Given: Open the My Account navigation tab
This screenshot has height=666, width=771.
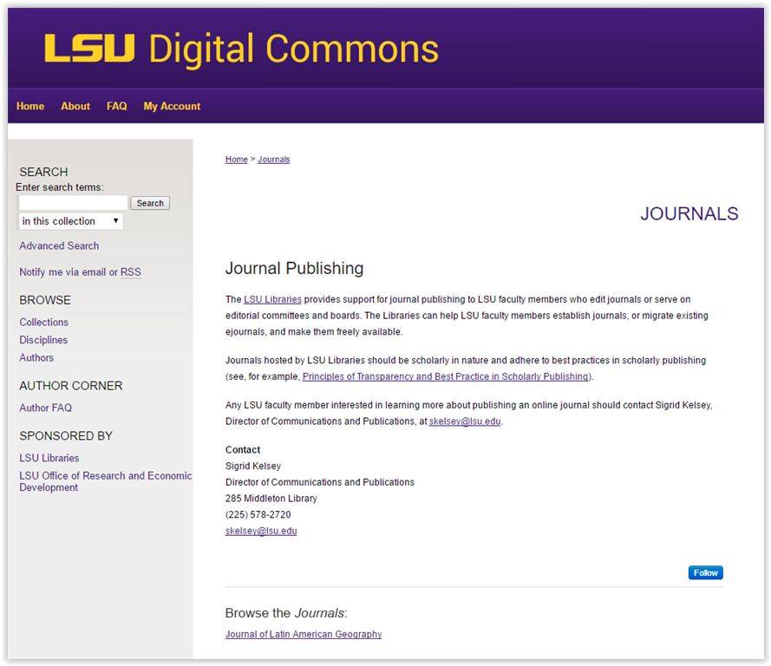Looking at the screenshot, I should coord(172,106).
